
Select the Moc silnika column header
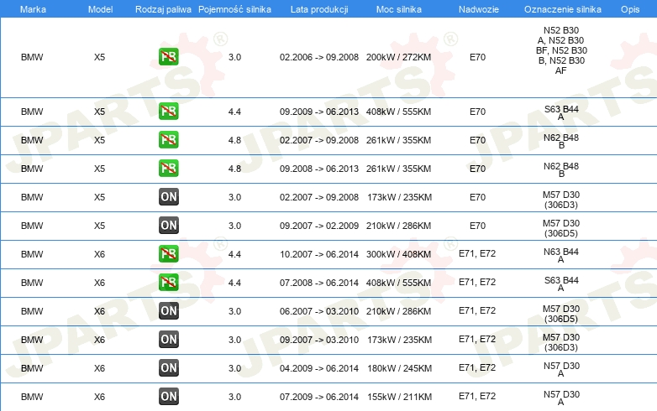click(399, 8)
